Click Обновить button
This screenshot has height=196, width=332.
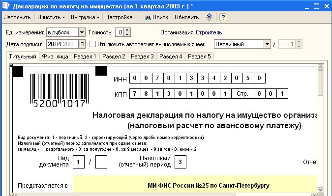[186, 17]
